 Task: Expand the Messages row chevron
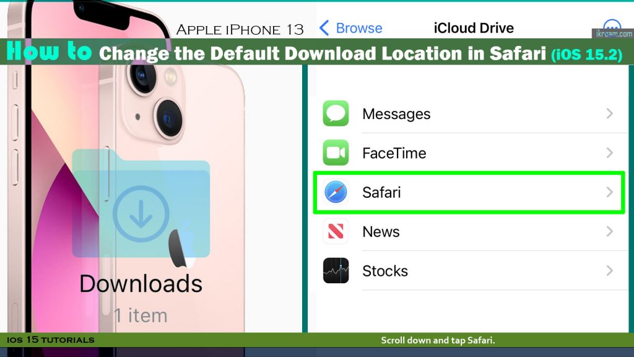pos(610,114)
